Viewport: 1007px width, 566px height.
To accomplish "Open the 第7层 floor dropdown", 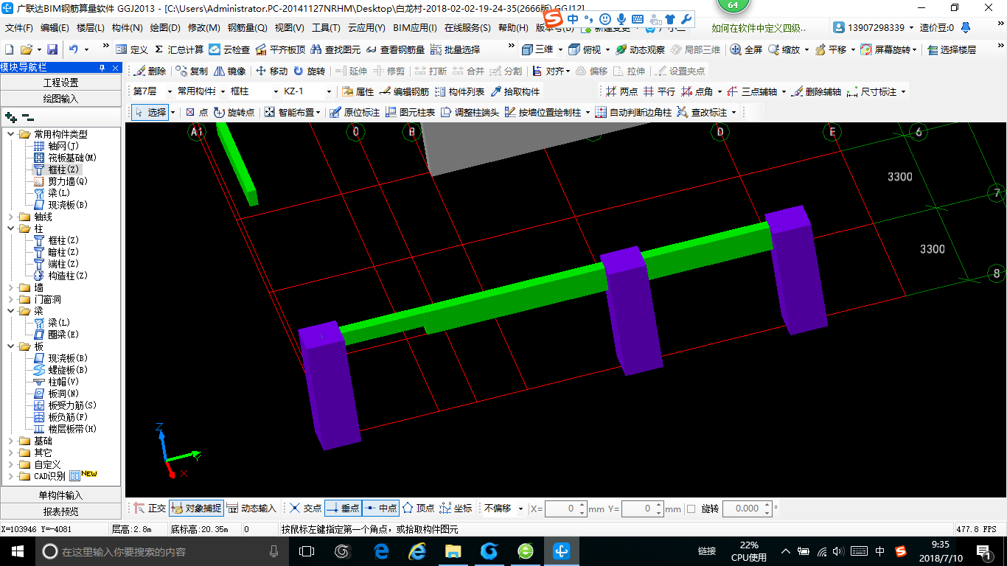I will [x=170, y=91].
